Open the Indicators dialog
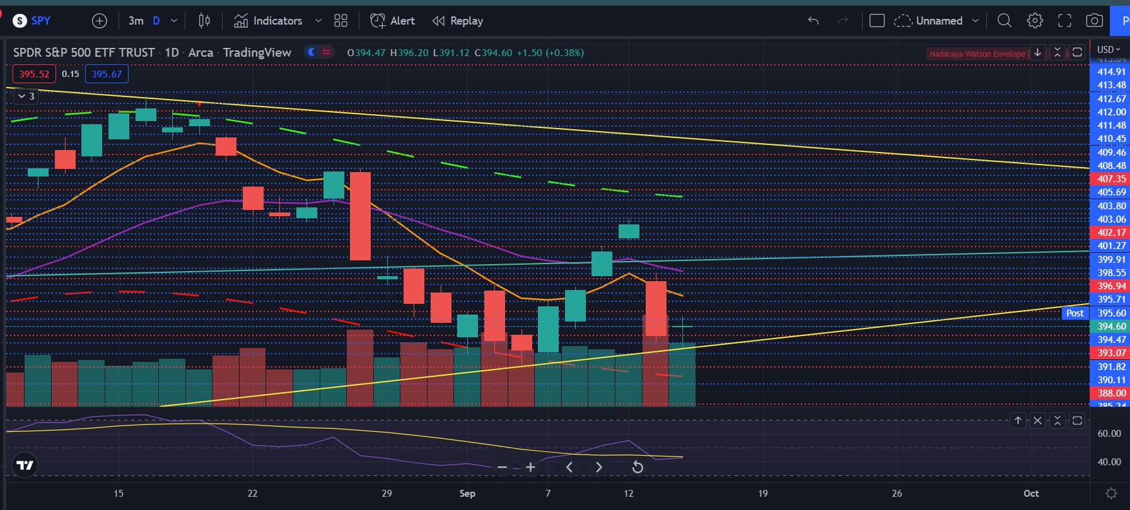 pyautogui.click(x=268, y=21)
